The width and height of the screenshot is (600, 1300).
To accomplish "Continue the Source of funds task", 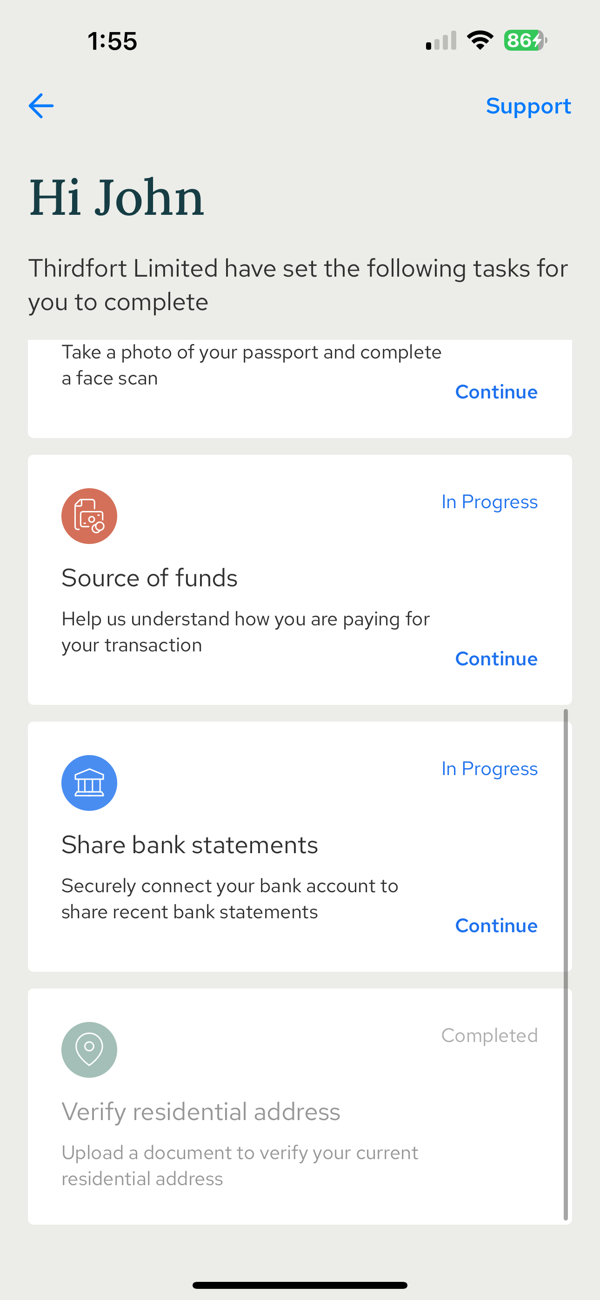I will pyautogui.click(x=496, y=659).
